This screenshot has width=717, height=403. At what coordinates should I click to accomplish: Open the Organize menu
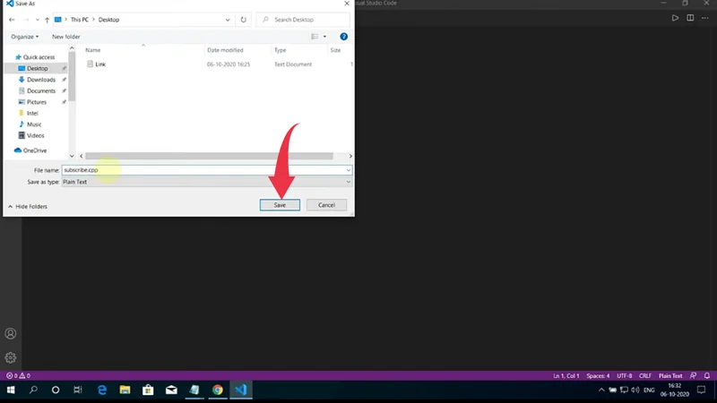[x=24, y=37]
